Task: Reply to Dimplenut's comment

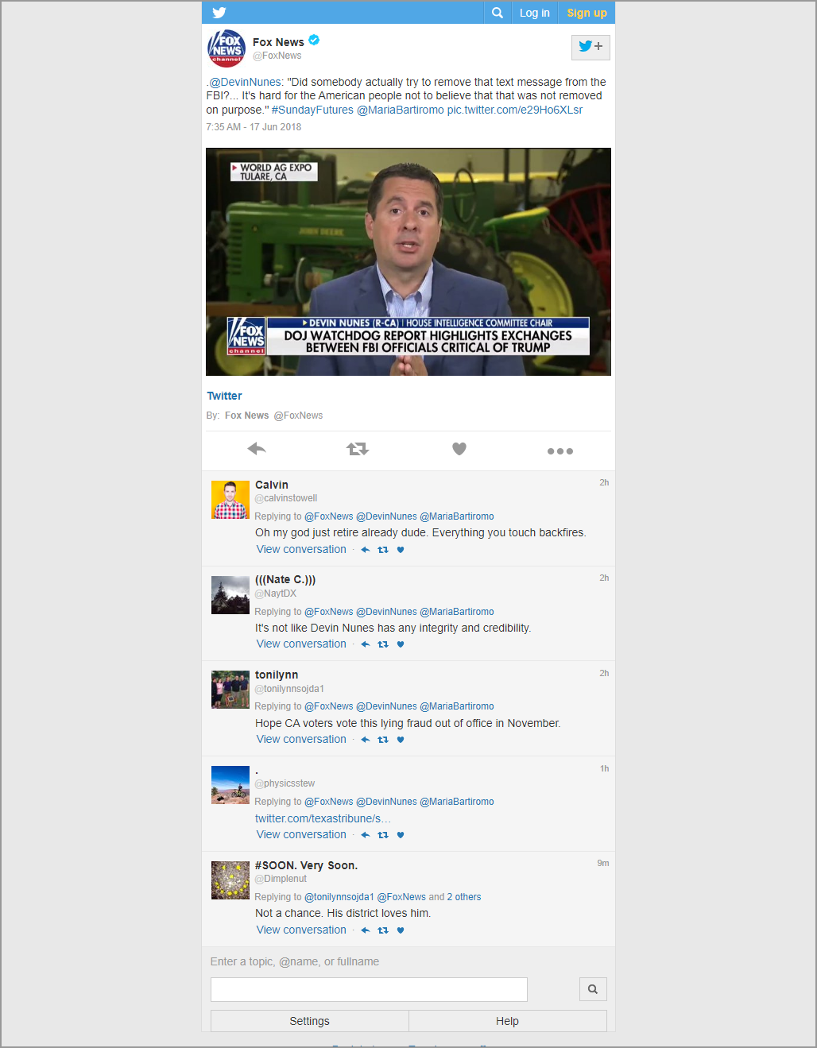Action: coord(366,930)
